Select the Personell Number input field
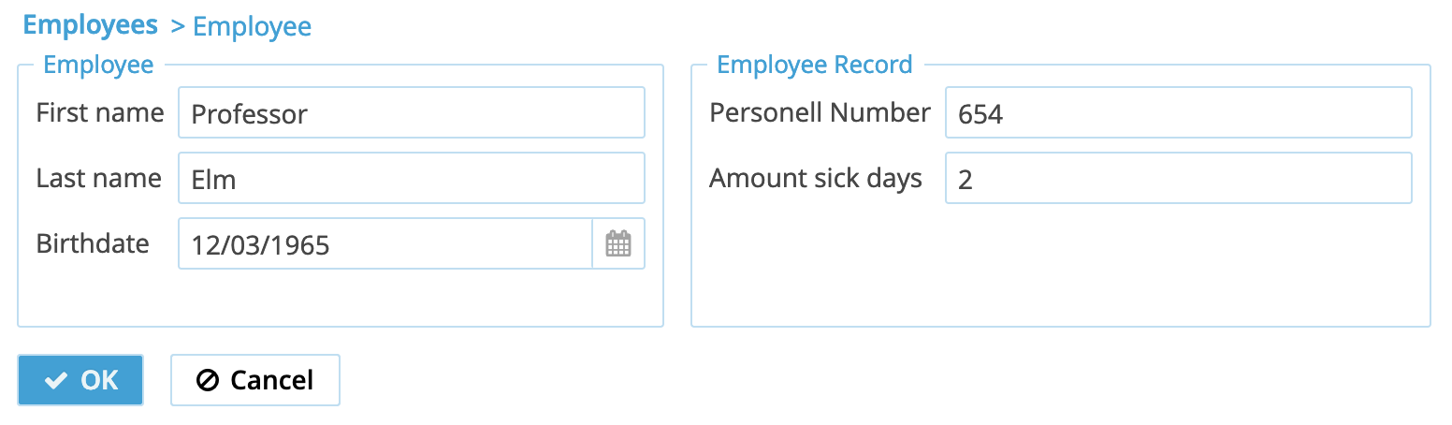Viewport: 1452px width, 425px height. click(x=1177, y=113)
